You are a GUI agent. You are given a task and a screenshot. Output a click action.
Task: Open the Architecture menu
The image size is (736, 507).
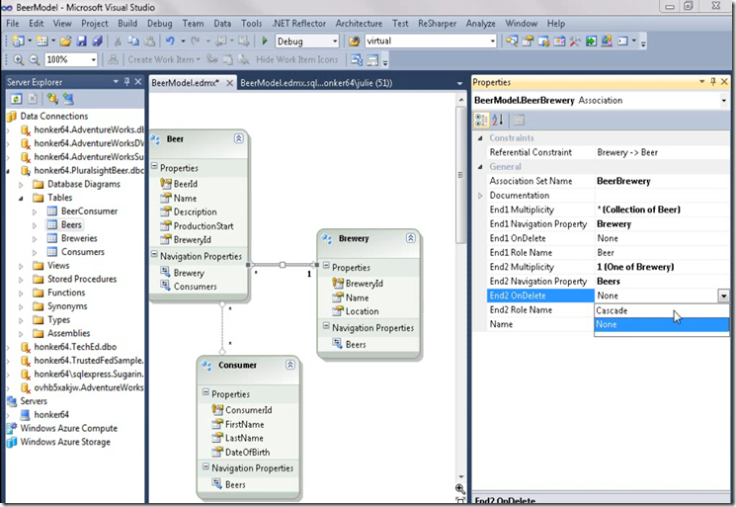pyautogui.click(x=359, y=24)
